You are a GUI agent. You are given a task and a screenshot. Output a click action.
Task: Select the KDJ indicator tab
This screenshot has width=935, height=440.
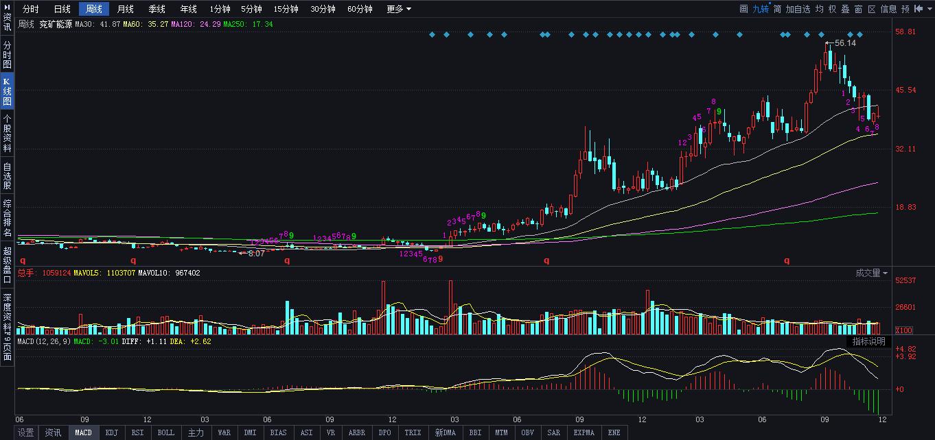click(111, 432)
